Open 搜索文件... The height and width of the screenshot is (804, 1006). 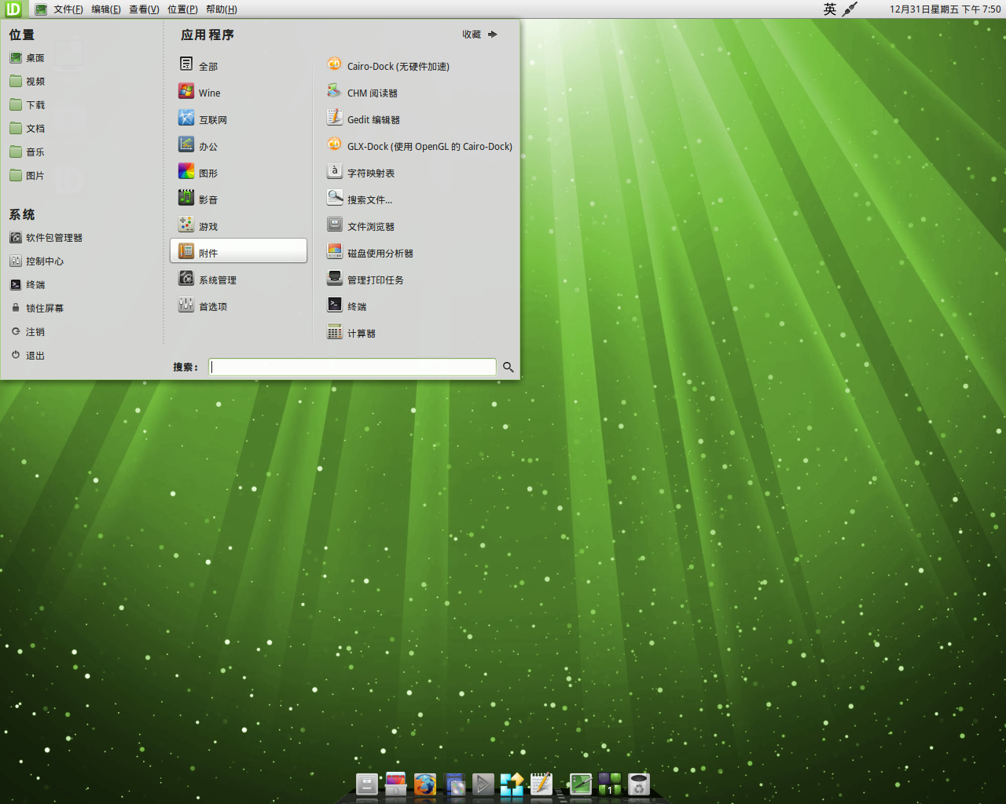(360, 199)
